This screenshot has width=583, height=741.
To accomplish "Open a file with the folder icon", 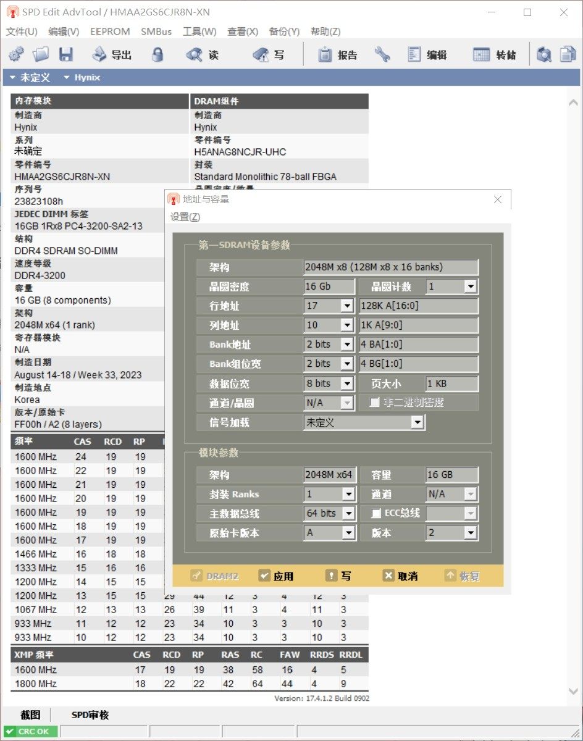I will coord(41,54).
